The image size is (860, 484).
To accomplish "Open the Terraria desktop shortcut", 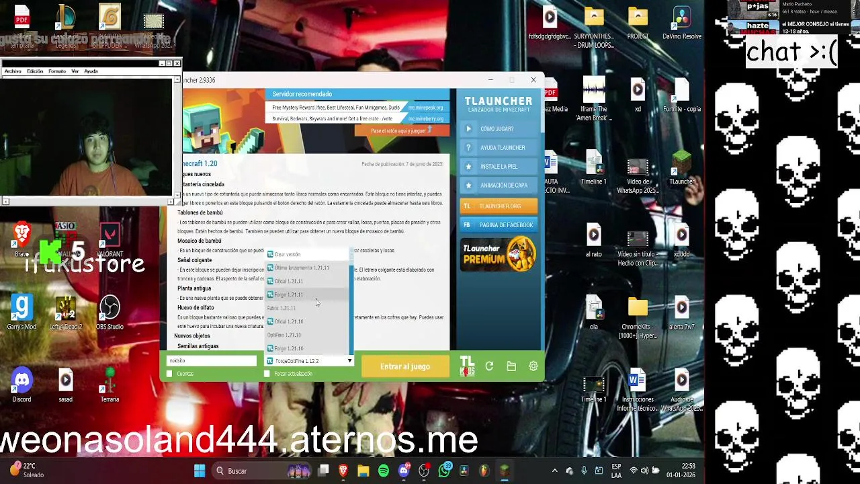I will [x=110, y=385].
